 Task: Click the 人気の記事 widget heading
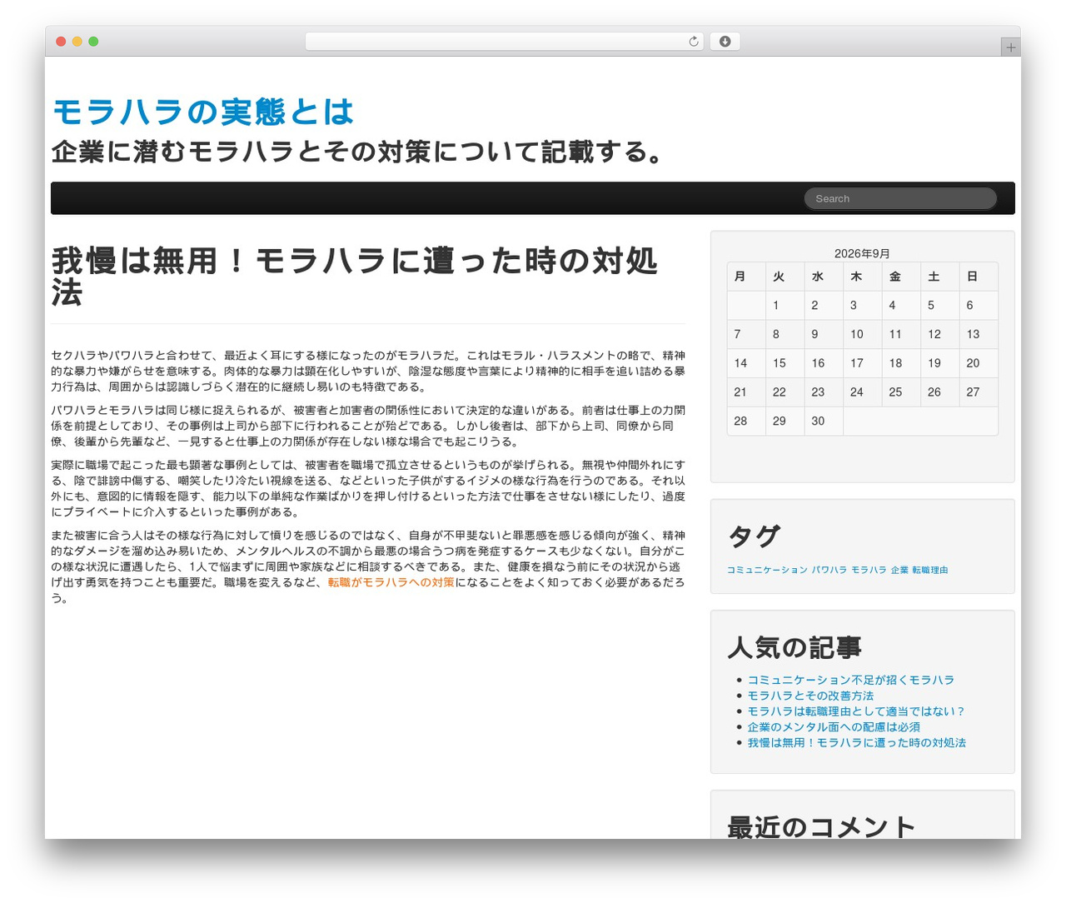(x=795, y=647)
